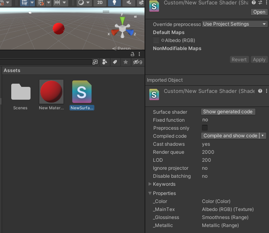Click the NonModifiable Maps heading

(177, 48)
